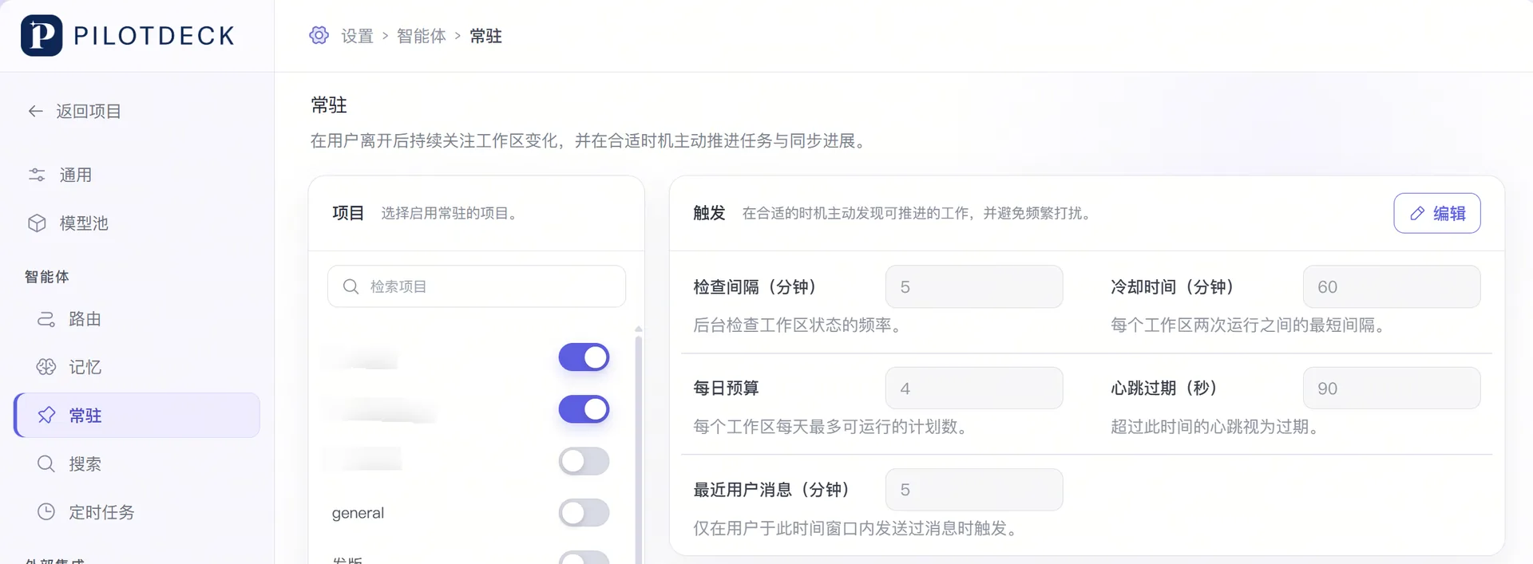
Task: Click the 最近用户消息（分钟） input field
Action: point(974,489)
